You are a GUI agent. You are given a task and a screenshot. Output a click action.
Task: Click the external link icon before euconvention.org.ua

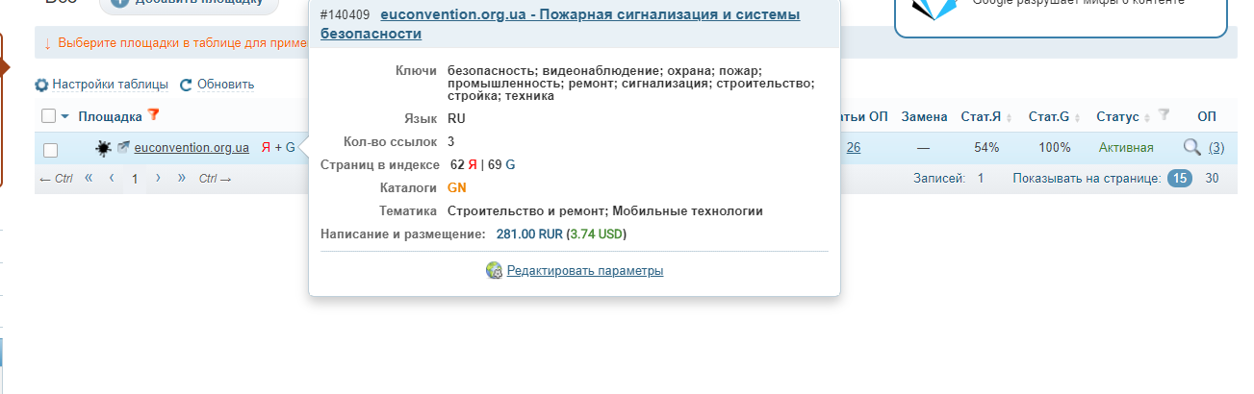pos(123,148)
